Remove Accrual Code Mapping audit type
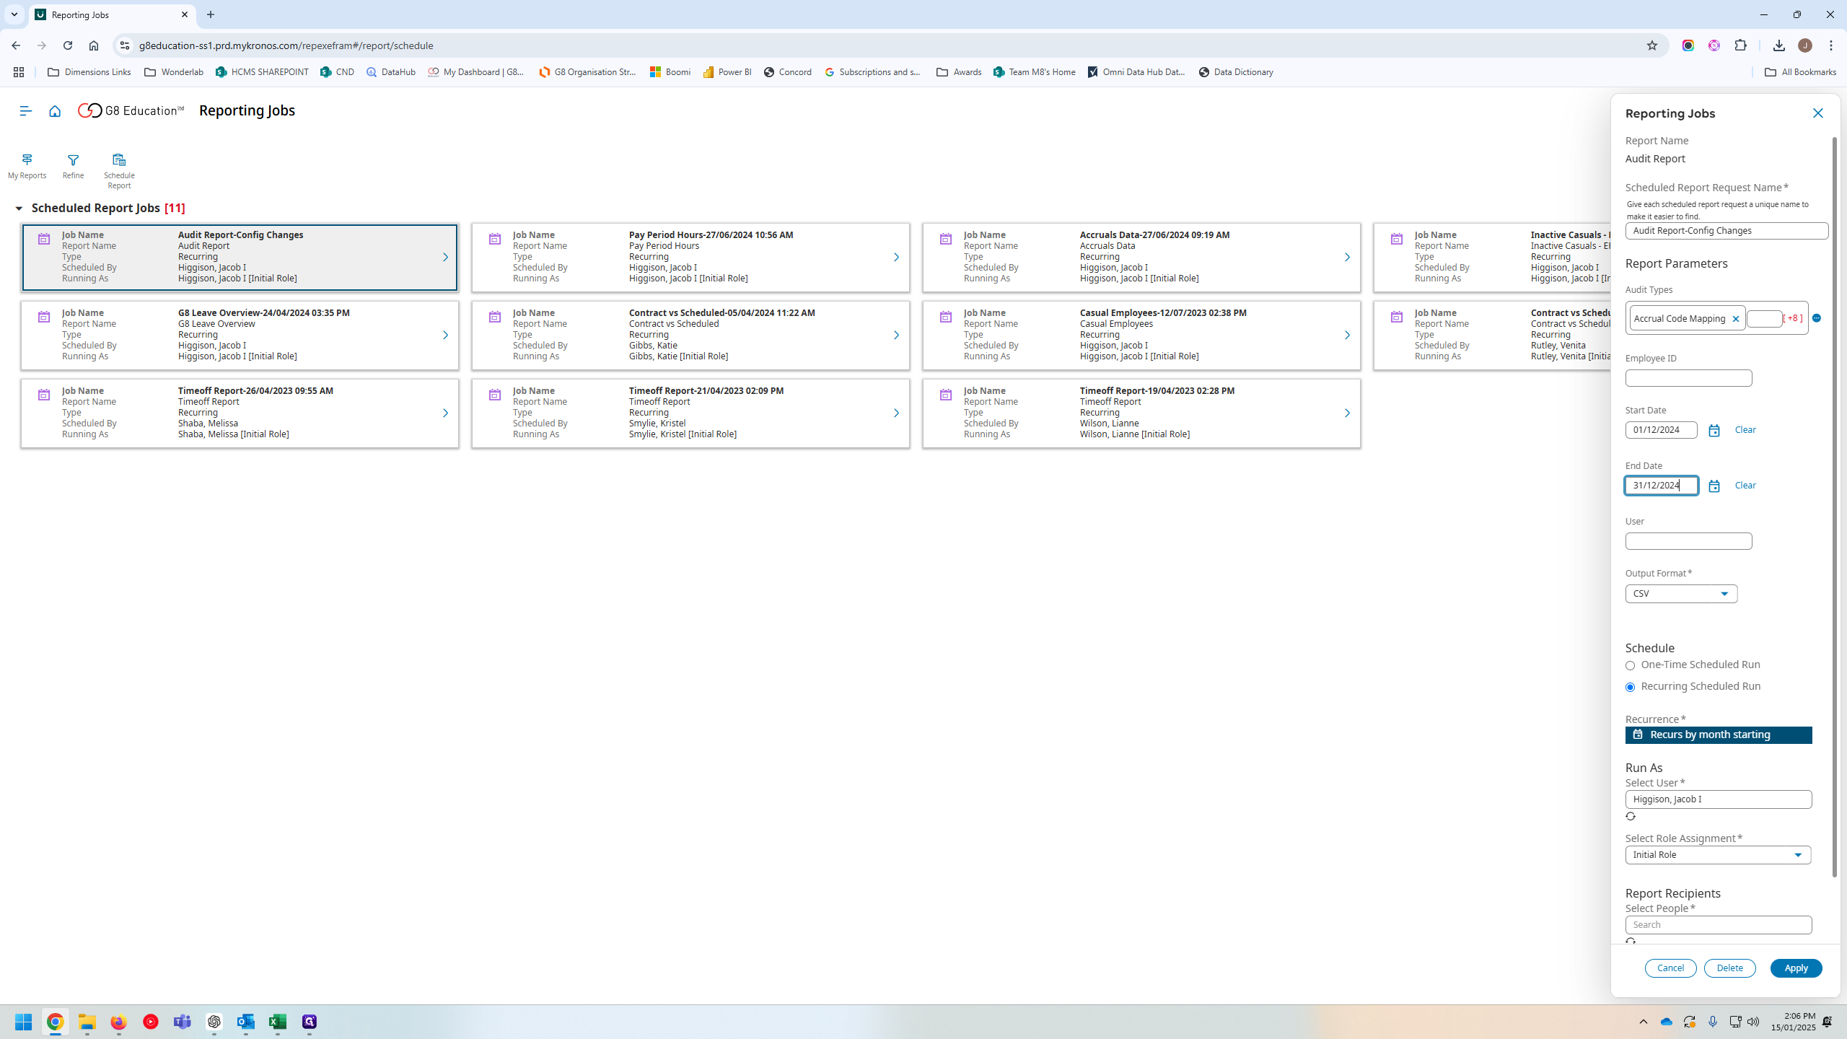The width and height of the screenshot is (1847, 1039). (x=1736, y=319)
